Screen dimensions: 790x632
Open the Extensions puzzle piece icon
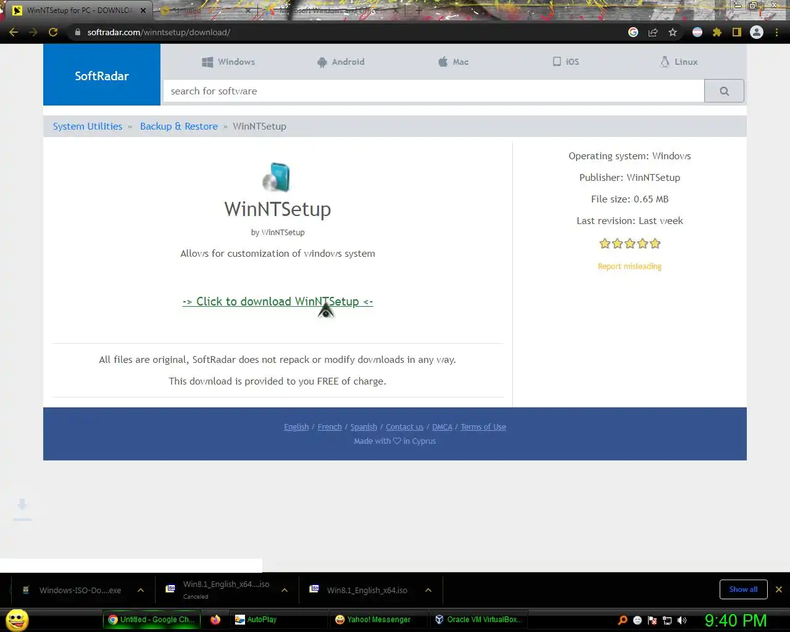click(x=717, y=32)
